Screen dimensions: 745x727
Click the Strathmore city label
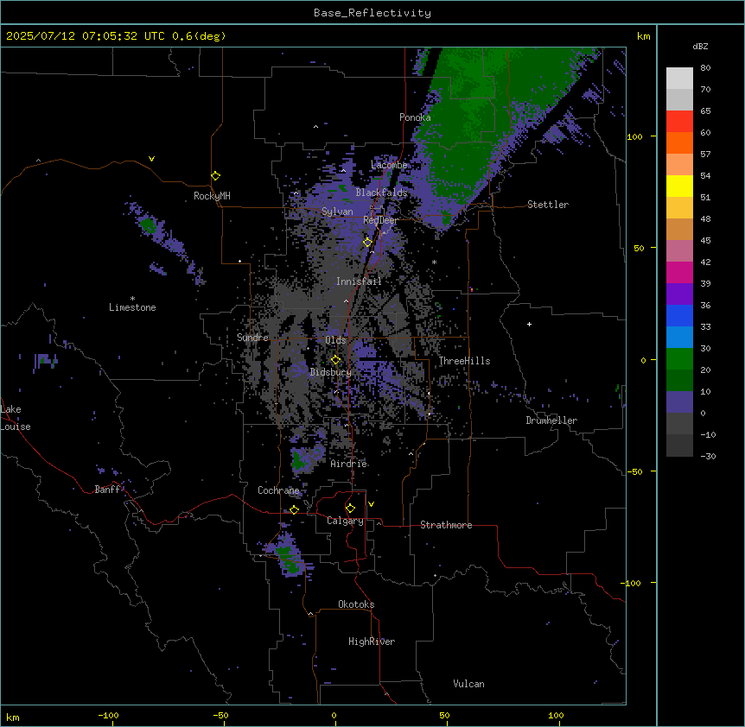(446, 525)
